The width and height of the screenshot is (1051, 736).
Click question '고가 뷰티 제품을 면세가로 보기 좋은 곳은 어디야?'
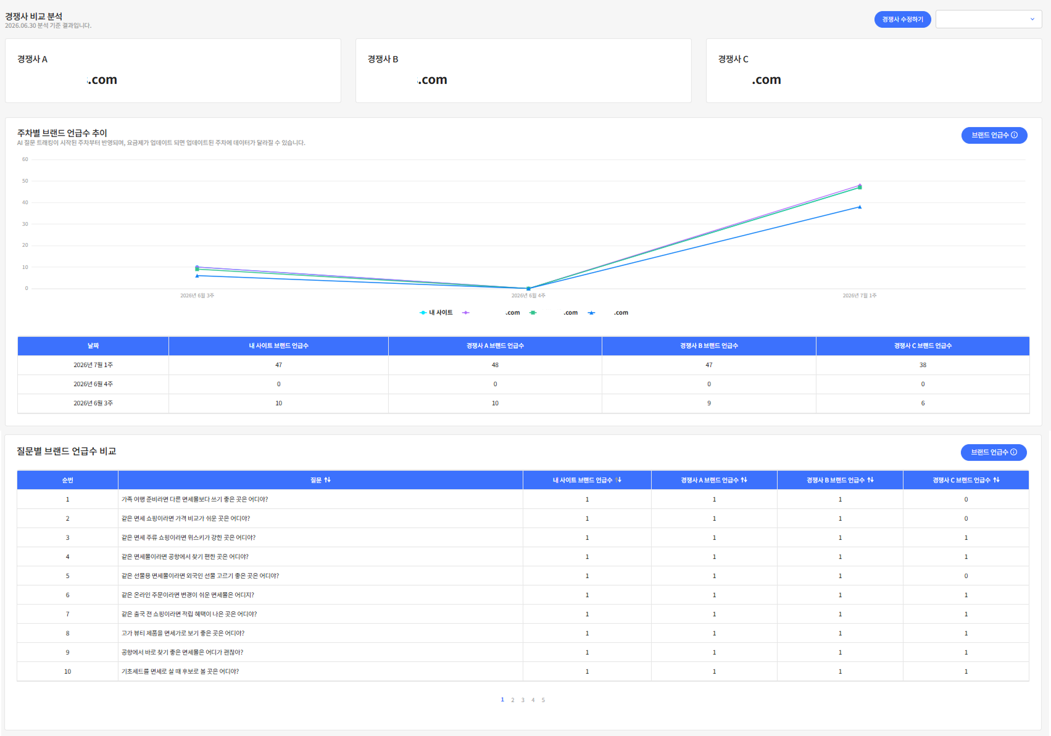(183, 634)
